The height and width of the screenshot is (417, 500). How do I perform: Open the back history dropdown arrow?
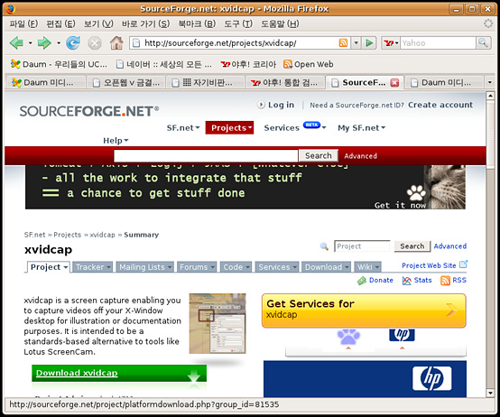click(31, 42)
